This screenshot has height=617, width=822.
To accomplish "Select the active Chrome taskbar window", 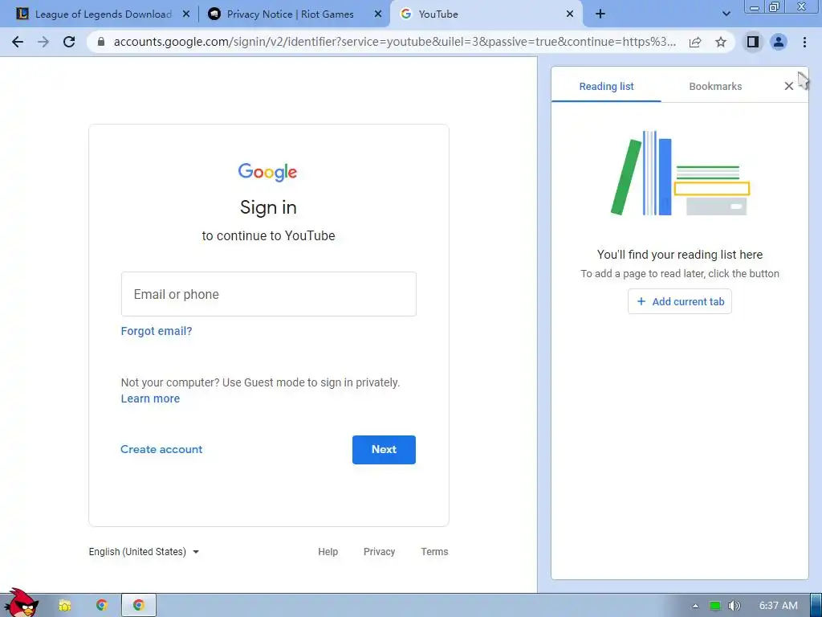I will pos(138,606).
